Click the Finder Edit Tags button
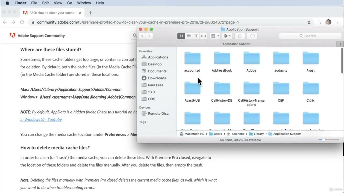Image resolution: width=344 pixels, height=193 pixels. [x=252, y=36]
